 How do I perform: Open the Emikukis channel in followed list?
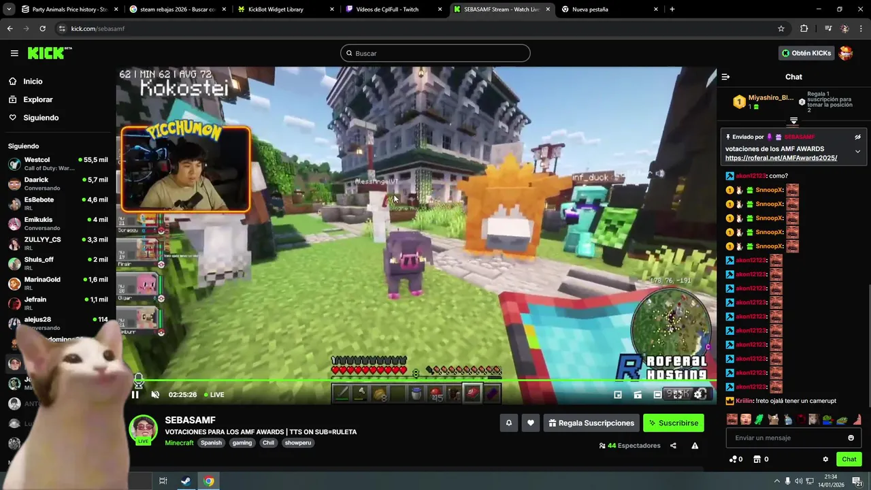coord(58,223)
